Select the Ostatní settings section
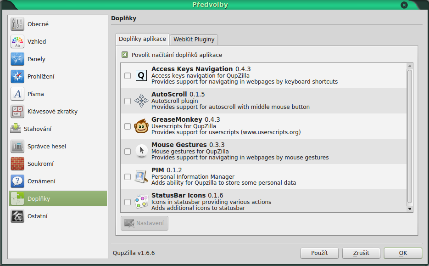 click(58, 216)
